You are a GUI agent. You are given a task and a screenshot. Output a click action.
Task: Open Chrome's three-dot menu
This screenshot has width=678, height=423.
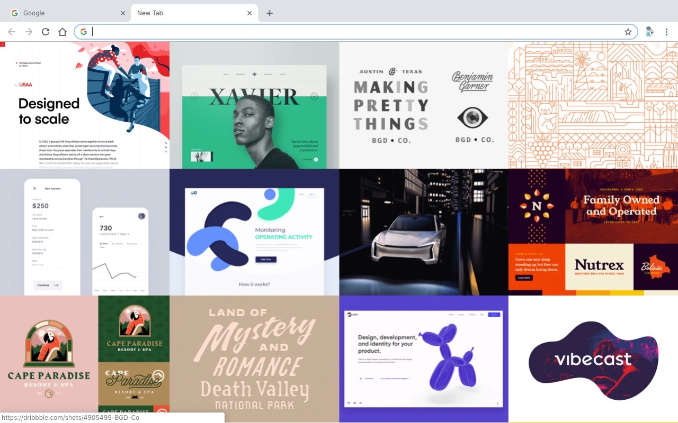pos(666,32)
